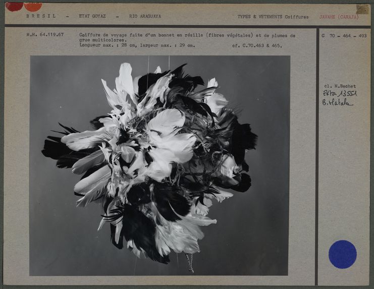Click the handwritten Ektra 13551 note
Image resolution: width=374 pixels, height=289 pixels.
point(339,93)
